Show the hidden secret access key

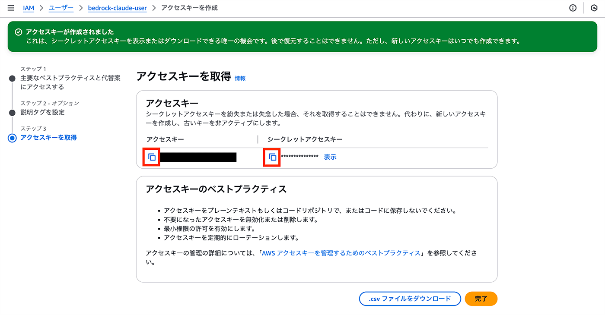pyautogui.click(x=330, y=157)
